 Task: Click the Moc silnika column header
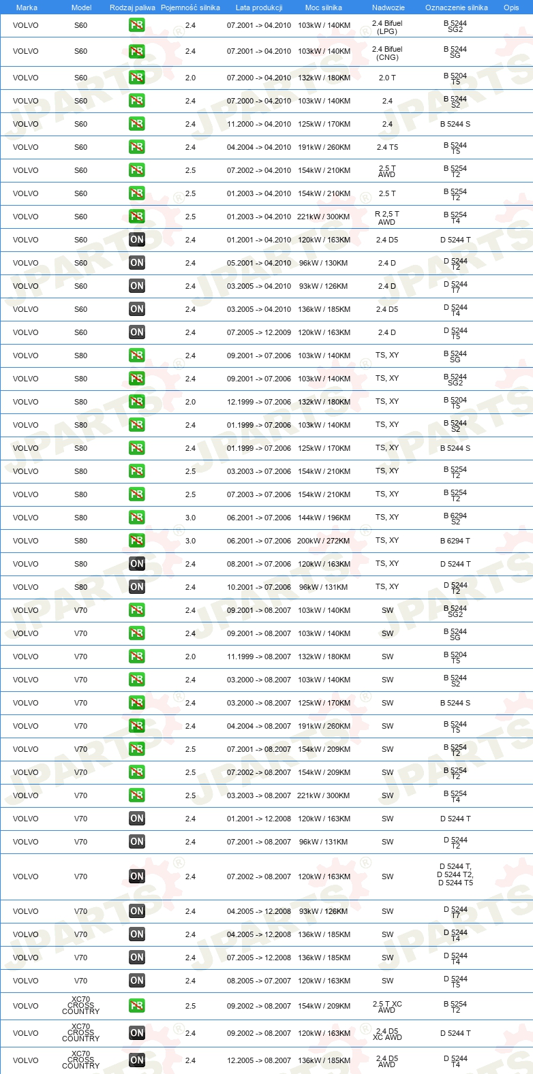pos(324,7)
